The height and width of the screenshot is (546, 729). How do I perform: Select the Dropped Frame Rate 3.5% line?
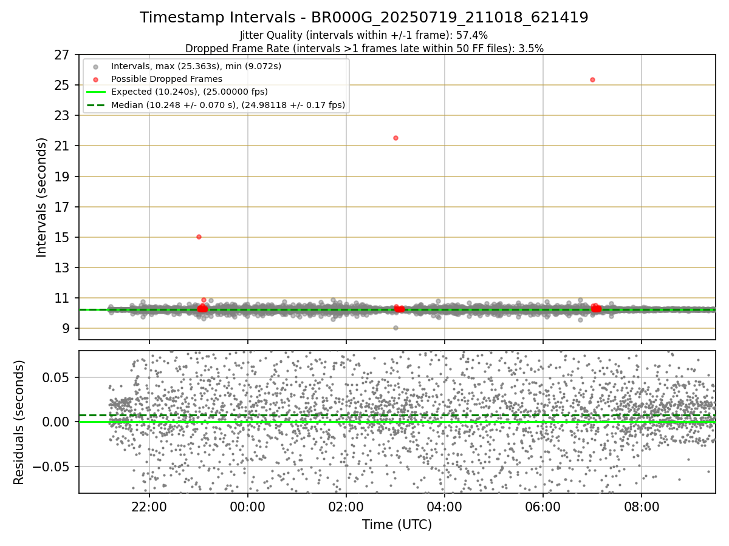(364, 48)
